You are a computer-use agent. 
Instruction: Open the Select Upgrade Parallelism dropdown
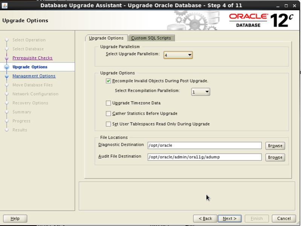178,55
